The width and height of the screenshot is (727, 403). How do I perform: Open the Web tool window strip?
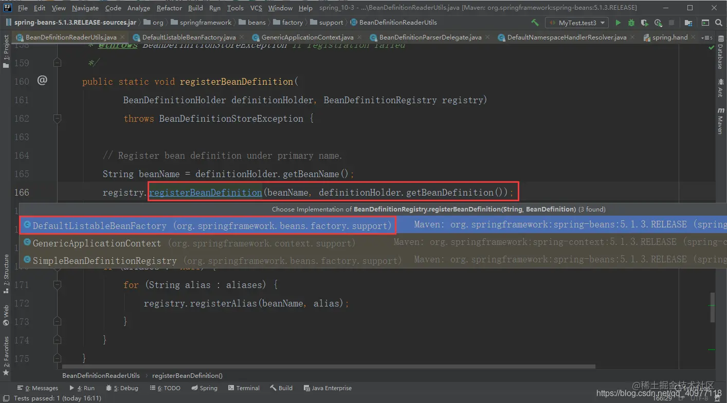pyautogui.click(x=6, y=316)
